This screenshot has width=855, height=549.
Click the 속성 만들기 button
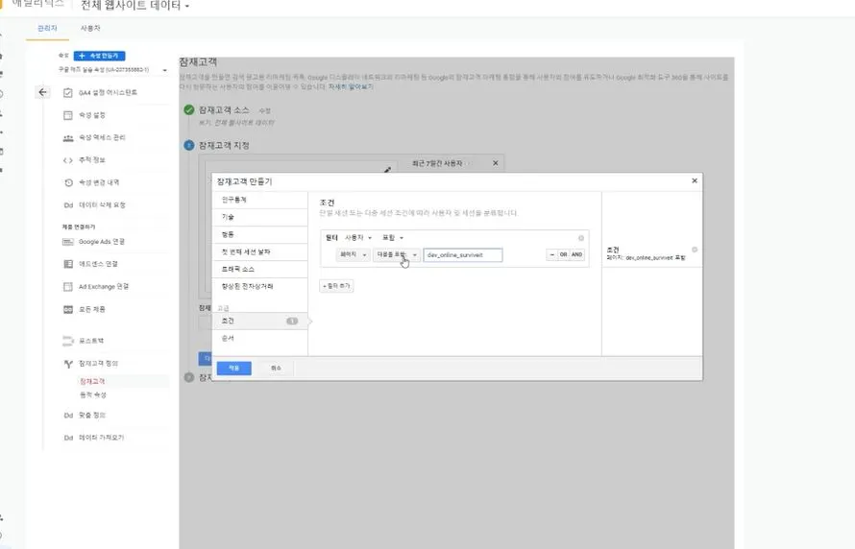tap(99, 56)
